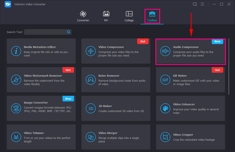Launch the GIF Maker icon

click(x=165, y=80)
